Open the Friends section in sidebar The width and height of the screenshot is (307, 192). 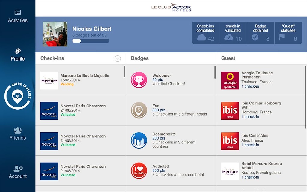[x=18, y=133]
